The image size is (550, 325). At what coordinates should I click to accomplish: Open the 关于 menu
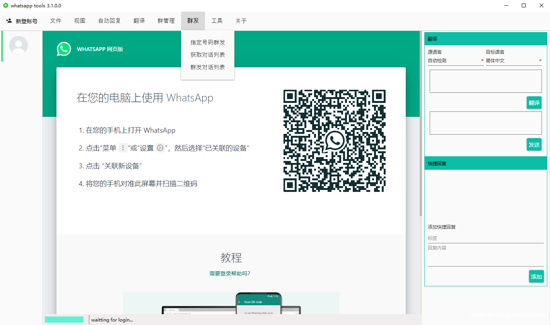coord(241,21)
